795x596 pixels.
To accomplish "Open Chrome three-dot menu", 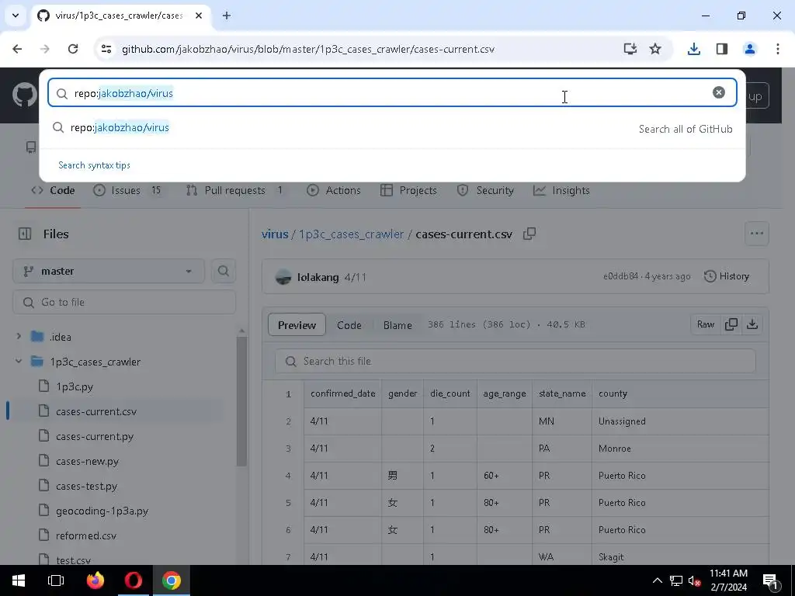I will (778, 49).
